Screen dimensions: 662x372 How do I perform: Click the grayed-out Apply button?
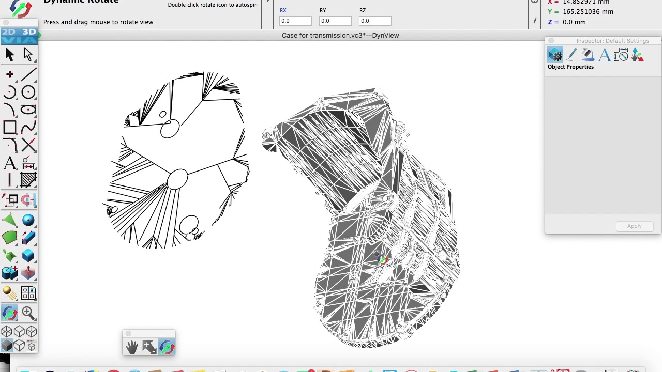point(634,226)
